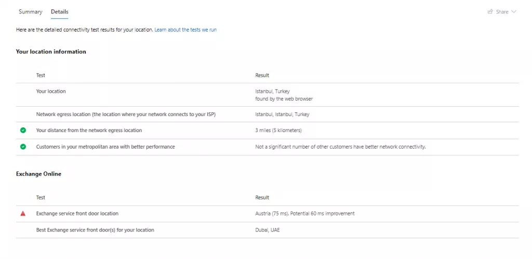
Task: Click the Share icon
Action: pos(490,12)
